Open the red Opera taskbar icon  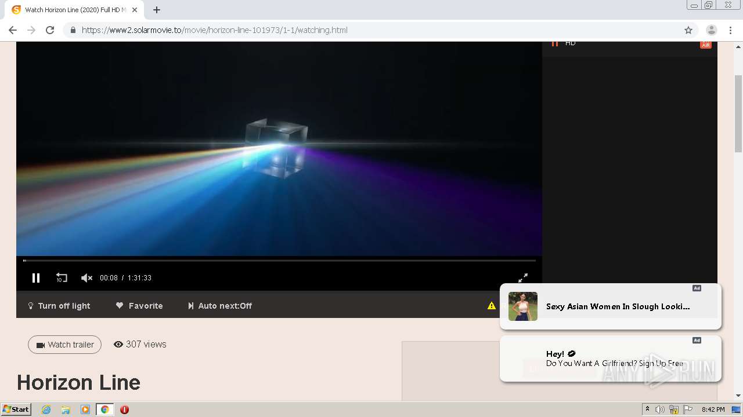(124, 409)
